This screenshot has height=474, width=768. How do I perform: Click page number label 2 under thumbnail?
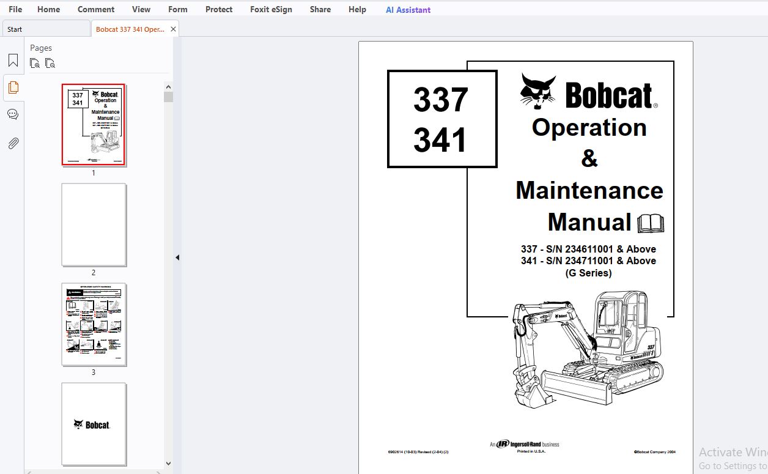tap(94, 273)
